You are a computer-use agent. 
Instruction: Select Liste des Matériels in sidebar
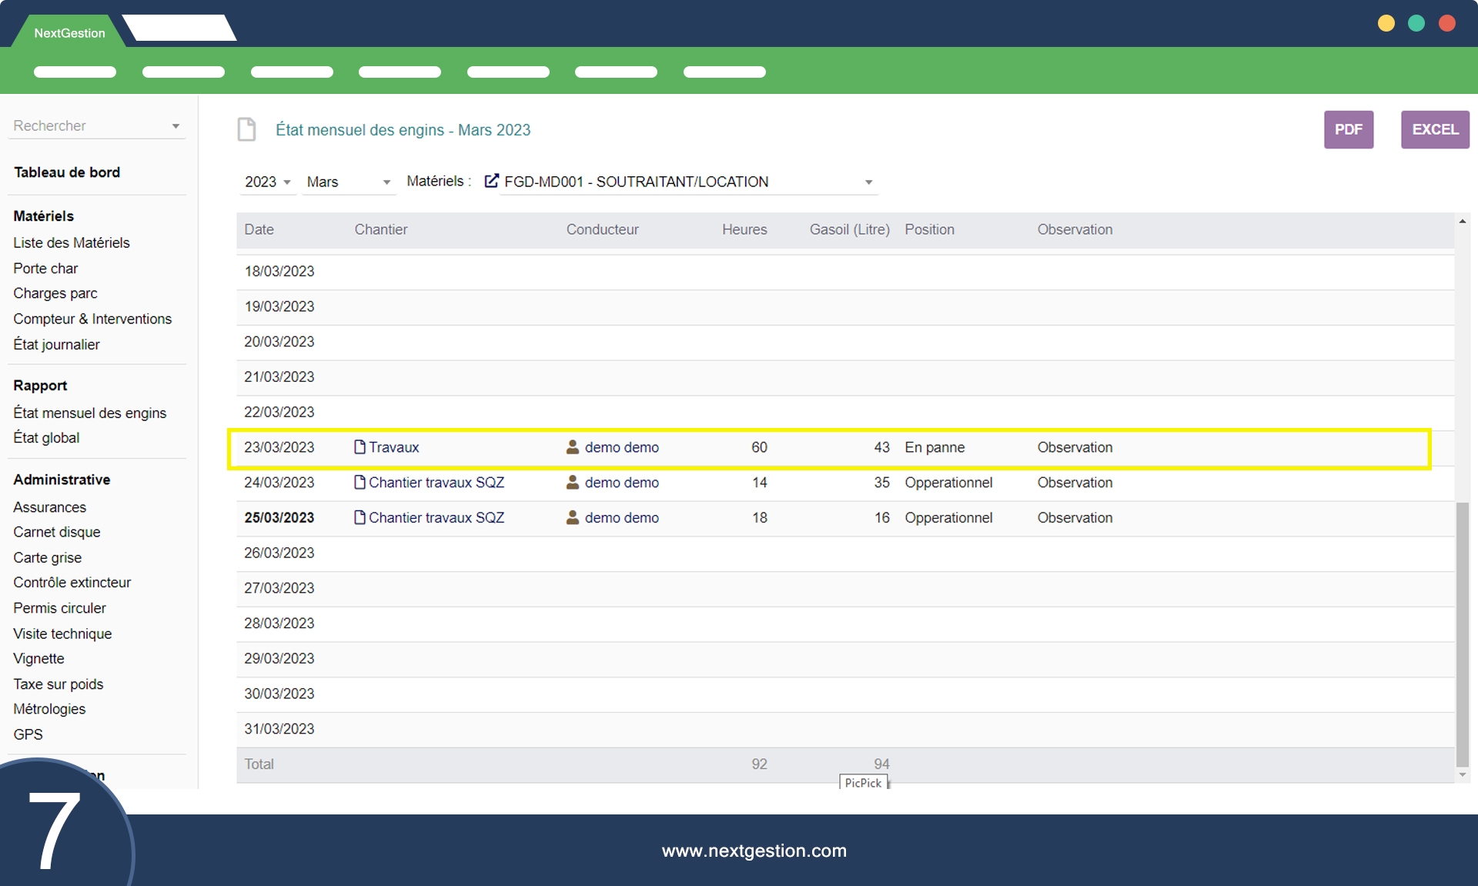click(x=72, y=243)
